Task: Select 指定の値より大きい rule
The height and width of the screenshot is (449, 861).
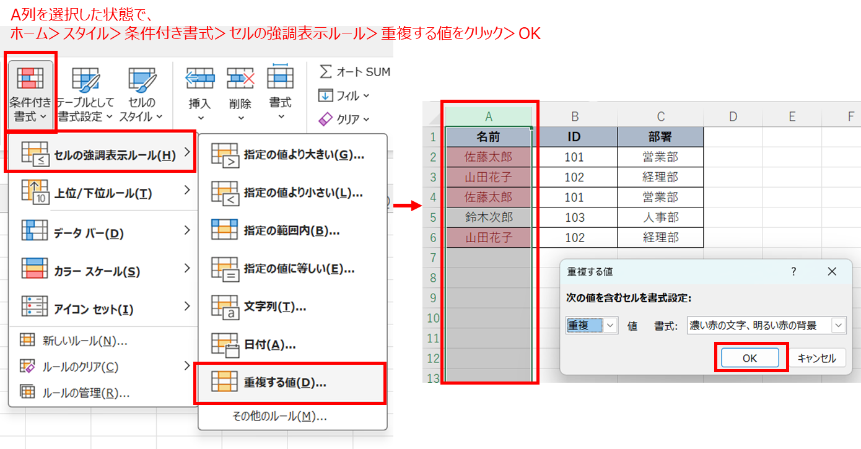Action: tap(292, 155)
